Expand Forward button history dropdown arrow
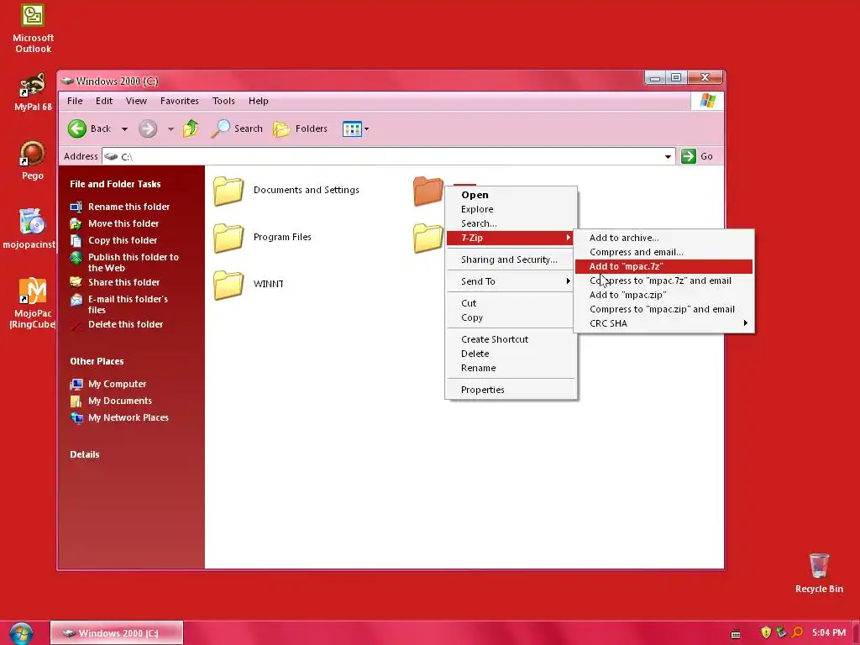This screenshot has width=860, height=645. point(170,128)
